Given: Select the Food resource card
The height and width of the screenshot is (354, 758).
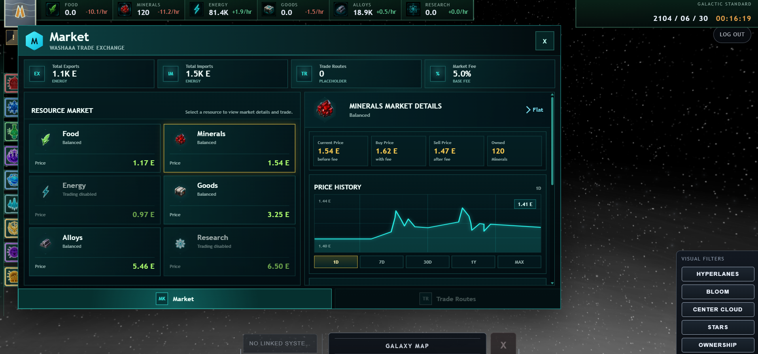Looking at the screenshot, I should (95, 148).
